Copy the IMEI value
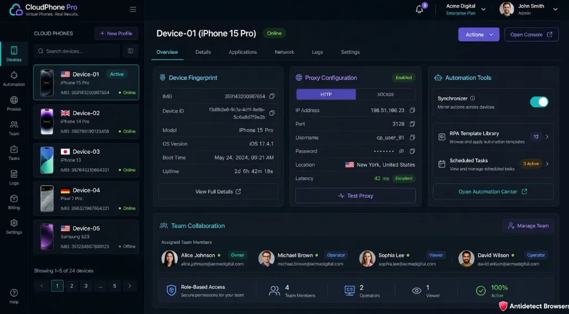This screenshot has width=569, height=314. click(272, 96)
